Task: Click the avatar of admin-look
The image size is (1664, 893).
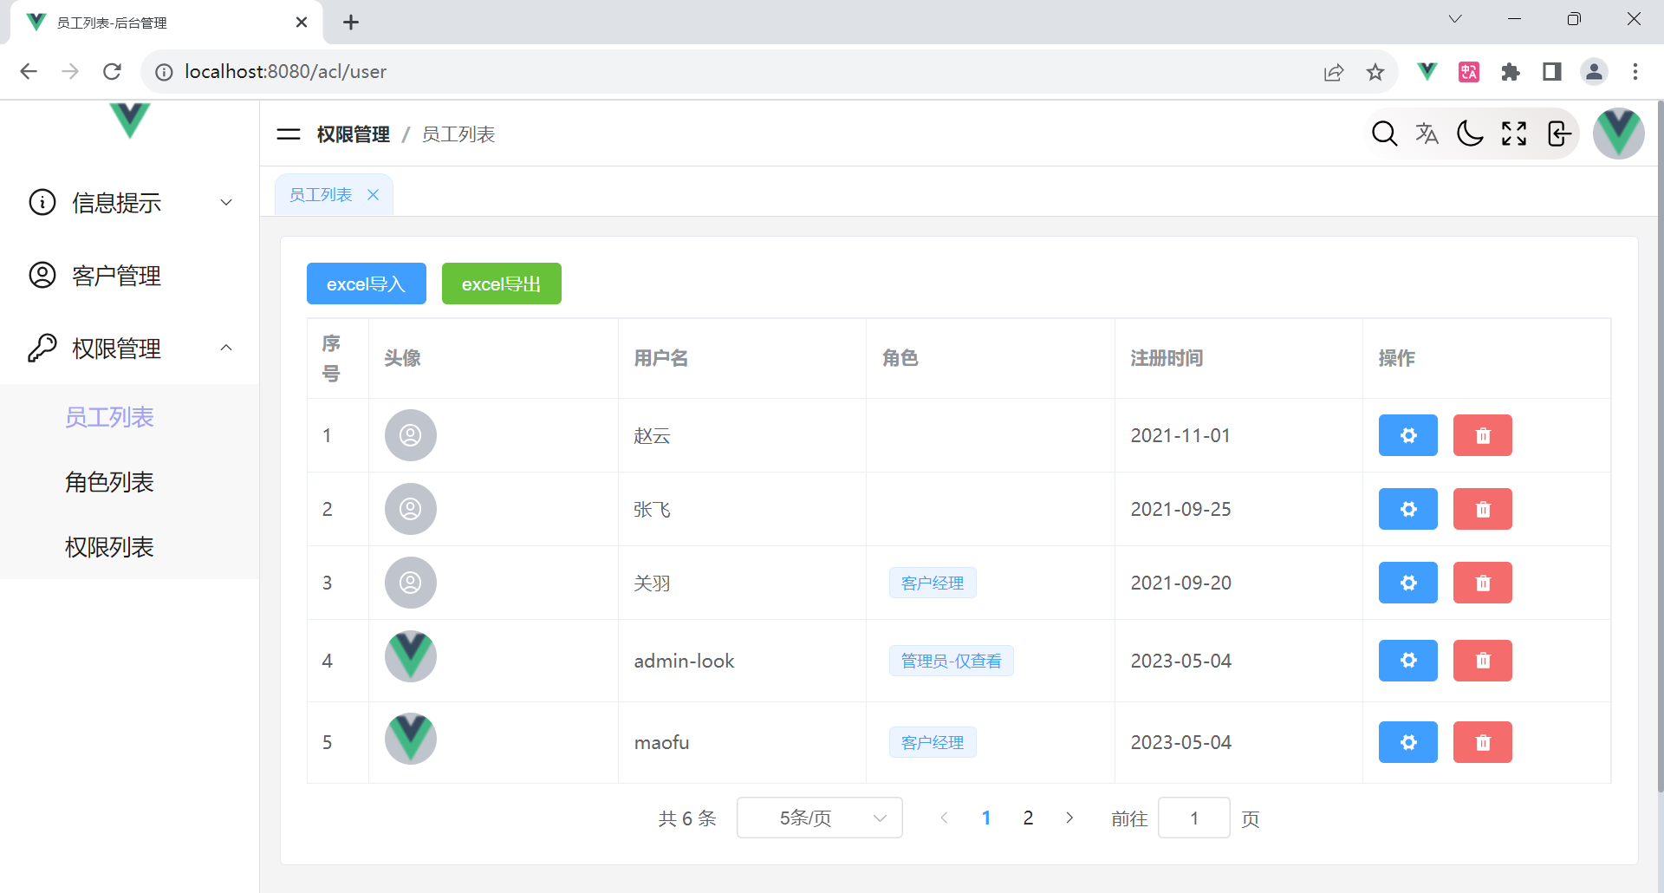Action: coord(411,656)
